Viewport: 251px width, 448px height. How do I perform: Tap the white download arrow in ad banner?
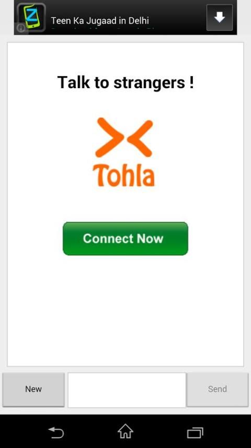click(x=220, y=17)
